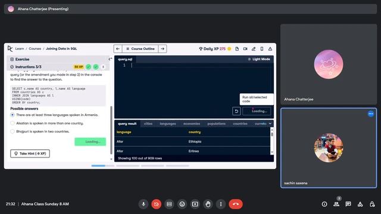
Task: Select 'Bhojpuri is spoken in two countries'
Action: click(13, 131)
